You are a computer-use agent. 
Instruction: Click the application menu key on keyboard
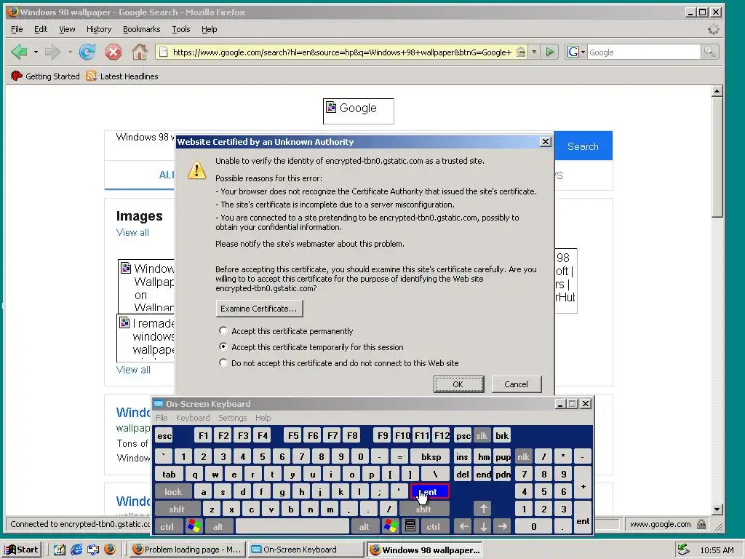(410, 526)
